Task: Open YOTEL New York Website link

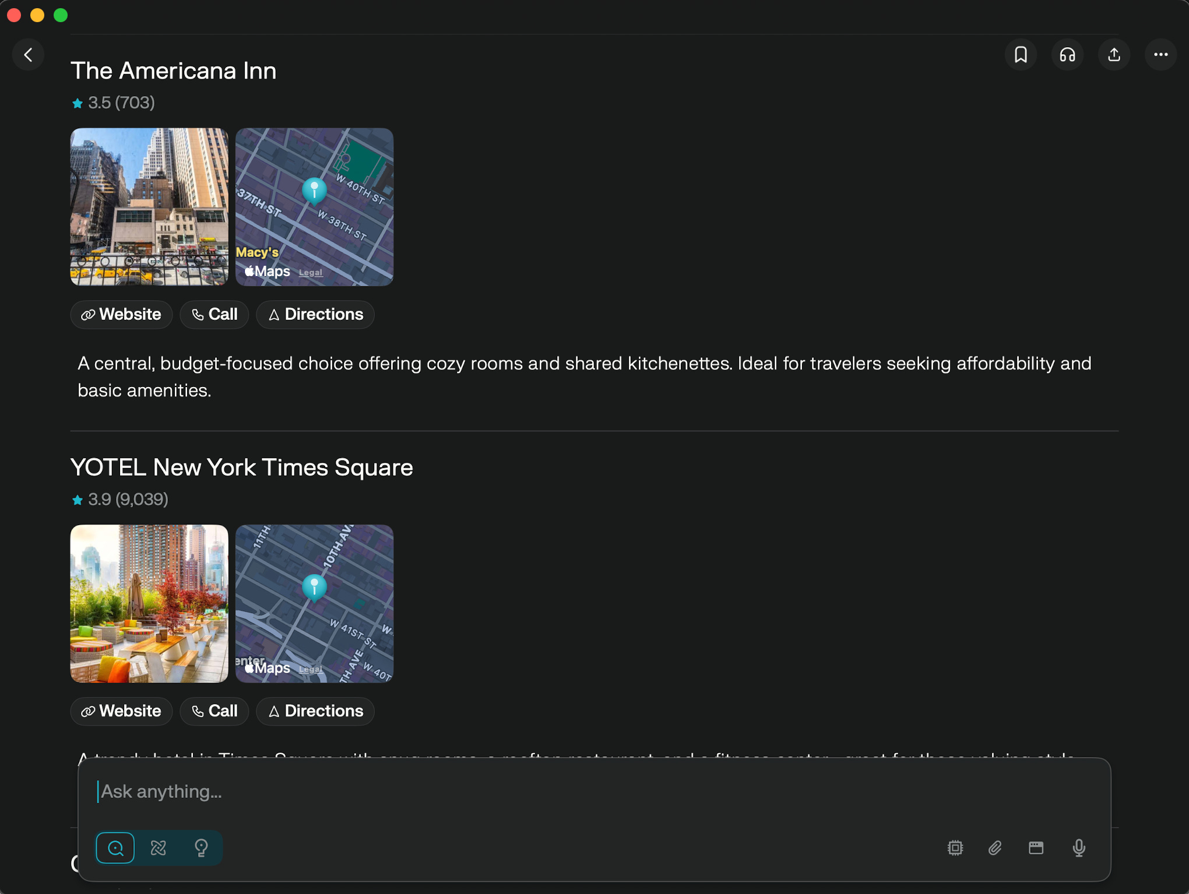Action: 121,711
